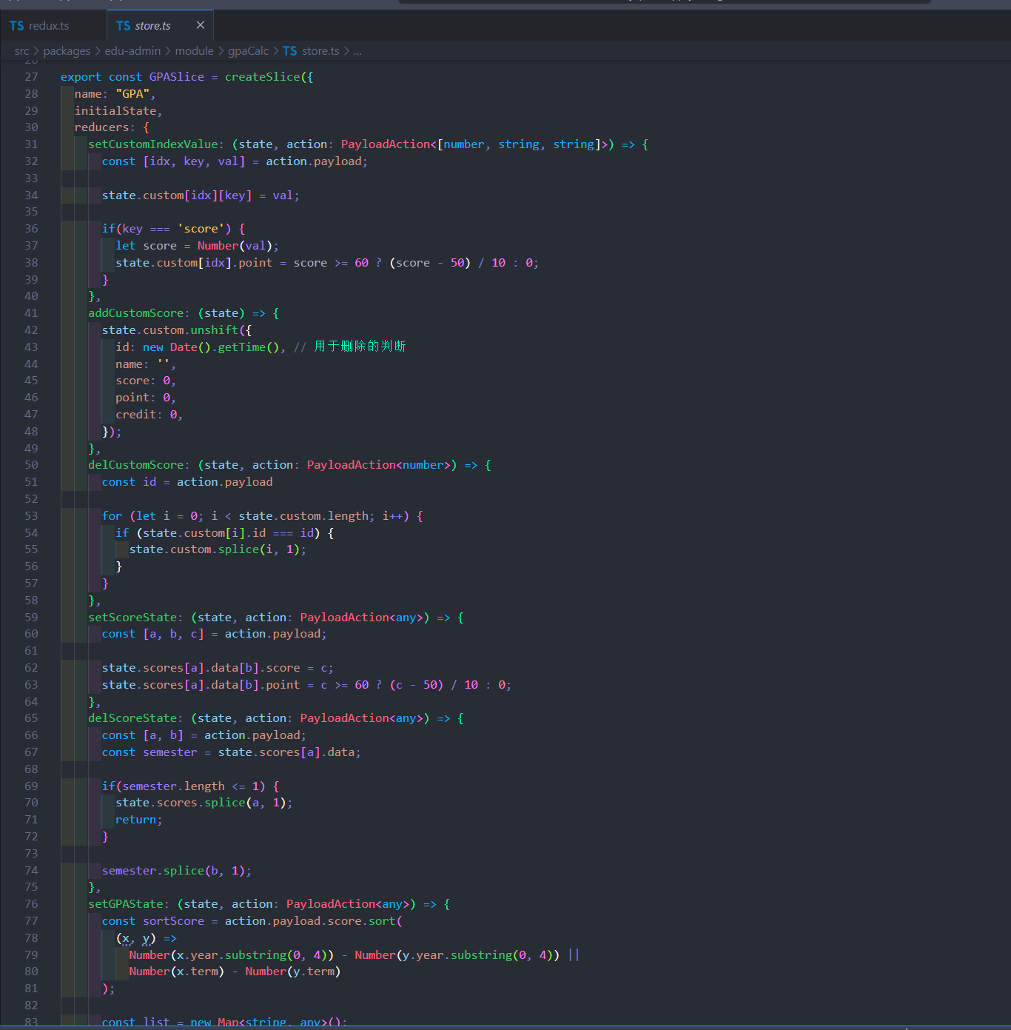The width and height of the screenshot is (1011, 1030).
Task: Click line number 41 in the gutter
Action: pyautogui.click(x=31, y=313)
